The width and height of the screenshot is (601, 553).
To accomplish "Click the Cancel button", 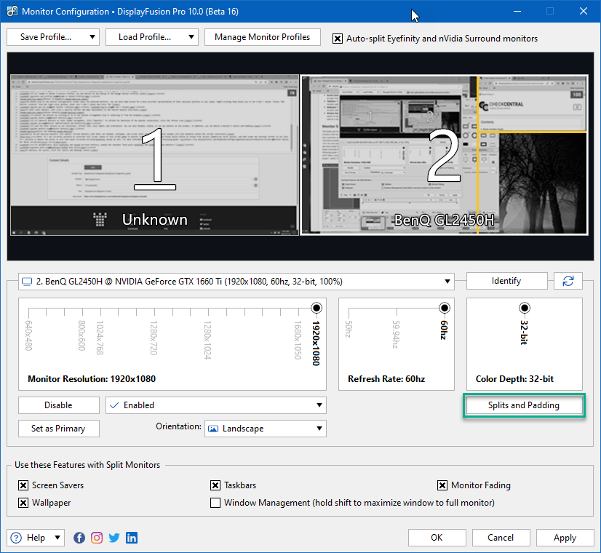I will tap(501, 538).
